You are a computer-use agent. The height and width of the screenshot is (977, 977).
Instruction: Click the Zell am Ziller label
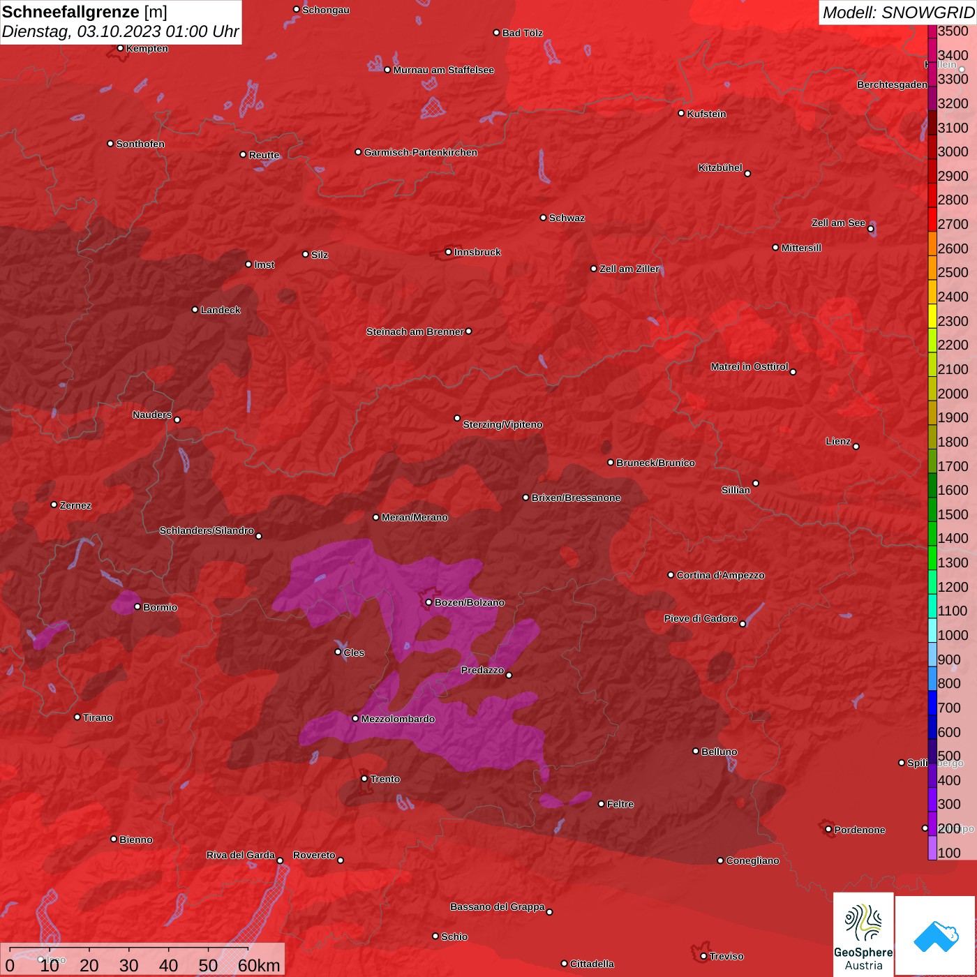[x=629, y=269]
